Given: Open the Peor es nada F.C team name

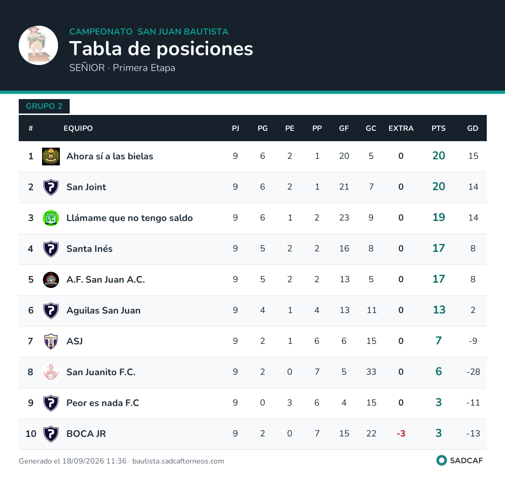Looking at the screenshot, I should tap(103, 403).
